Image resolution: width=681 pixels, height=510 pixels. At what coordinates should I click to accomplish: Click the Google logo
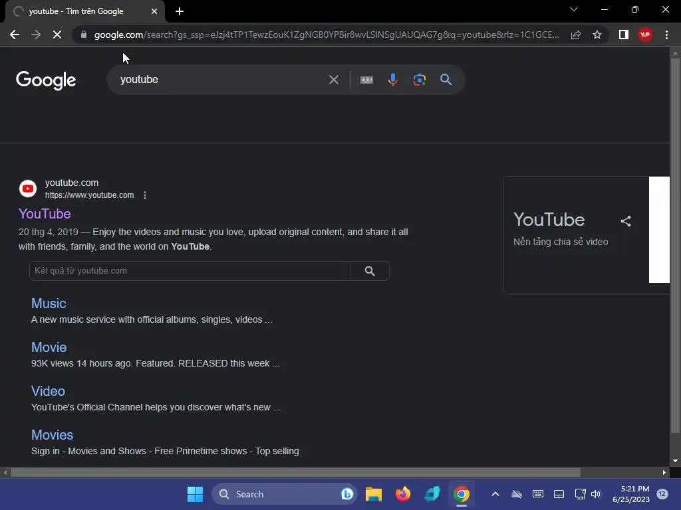46,80
